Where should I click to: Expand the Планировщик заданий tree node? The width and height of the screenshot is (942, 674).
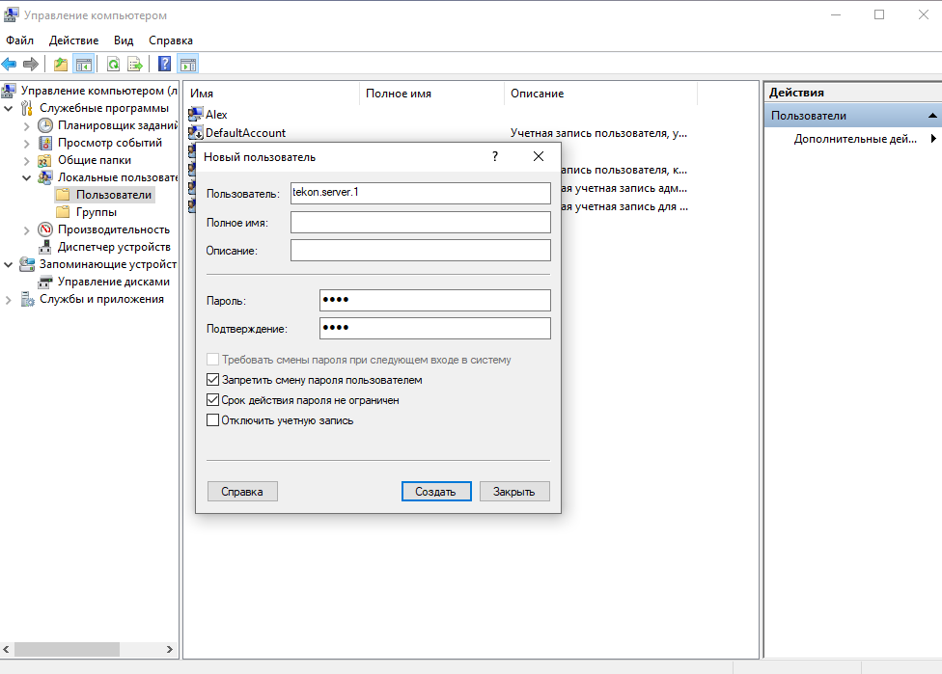(x=27, y=125)
